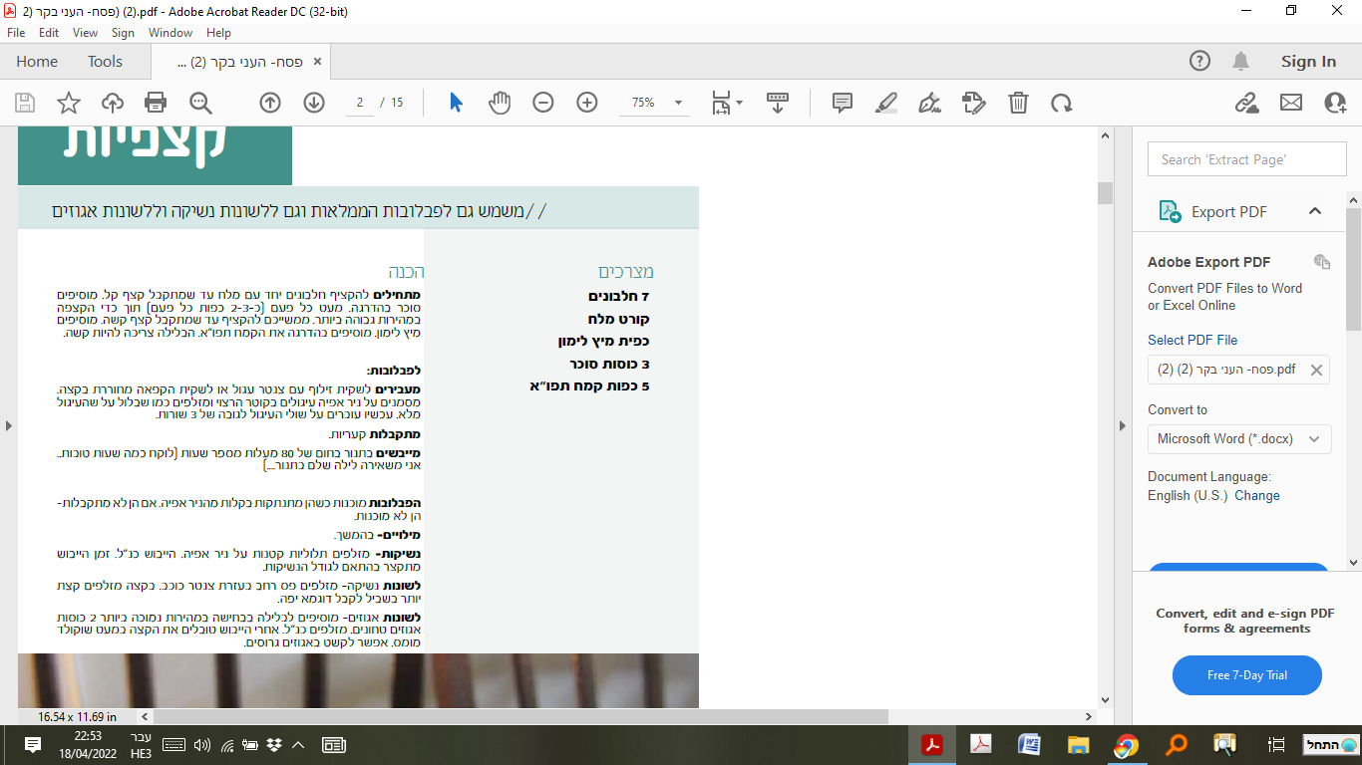The height and width of the screenshot is (765, 1362).
Task: View notifications with the bell icon
Action: click(x=1241, y=62)
